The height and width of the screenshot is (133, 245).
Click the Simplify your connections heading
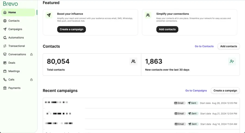(x=173, y=14)
